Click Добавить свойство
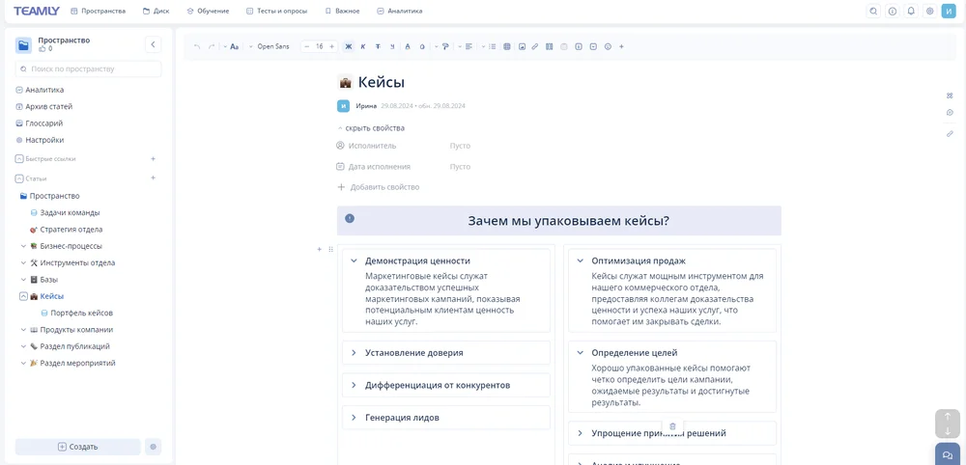Viewport: 966px width, 465px height. pyautogui.click(x=379, y=187)
